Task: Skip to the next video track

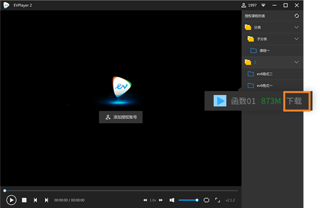Action: coord(46,200)
